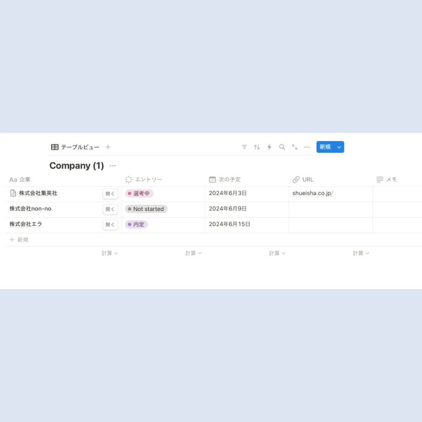The height and width of the screenshot is (422, 422).
Task: Click the search magnifier icon
Action: 282,147
